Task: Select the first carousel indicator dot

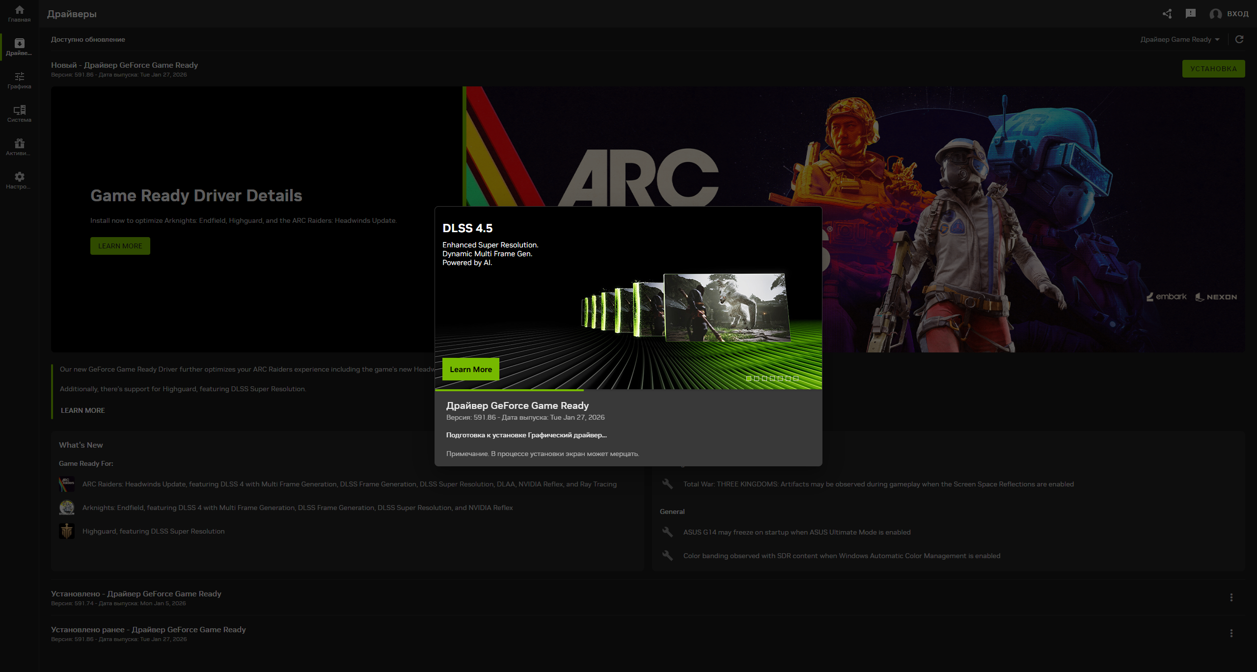Action: 749,378
